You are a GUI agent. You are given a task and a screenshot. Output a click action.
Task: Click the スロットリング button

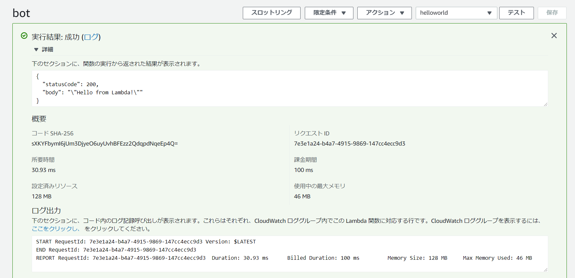point(272,13)
